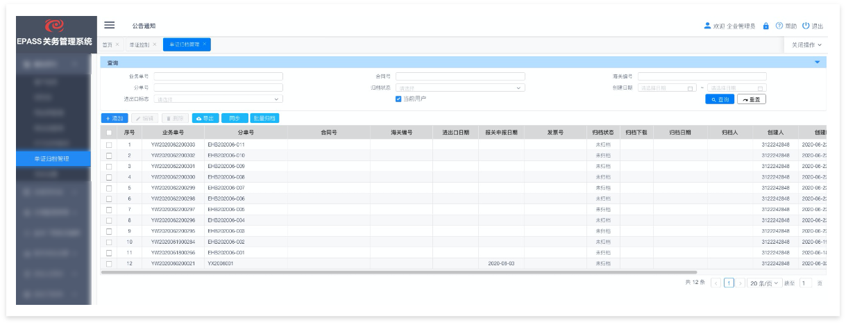The height and width of the screenshot is (325, 846).
Task: Go to previous page with left chevron
Action: pos(716,283)
